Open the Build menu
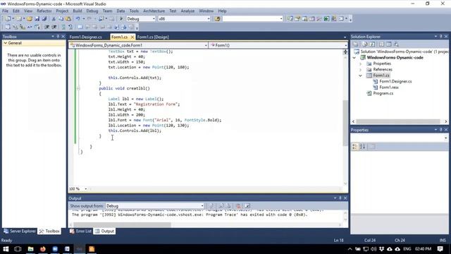This screenshot has height=254, width=451. pos(78,11)
